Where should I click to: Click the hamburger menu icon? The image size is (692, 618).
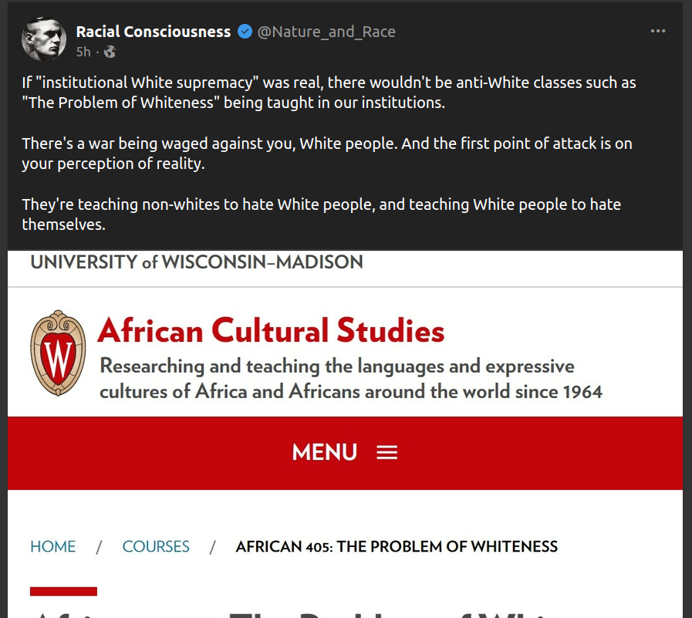(387, 453)
